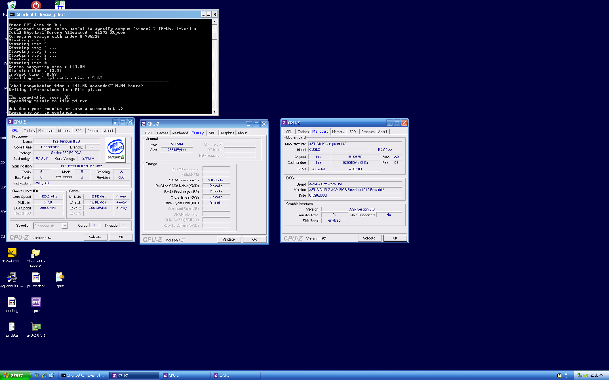Screen dimensions: 609x380
Task: Click OK in the Mainboard CPU-Z window
Action: pyautogui.click(x=395, y=238)
